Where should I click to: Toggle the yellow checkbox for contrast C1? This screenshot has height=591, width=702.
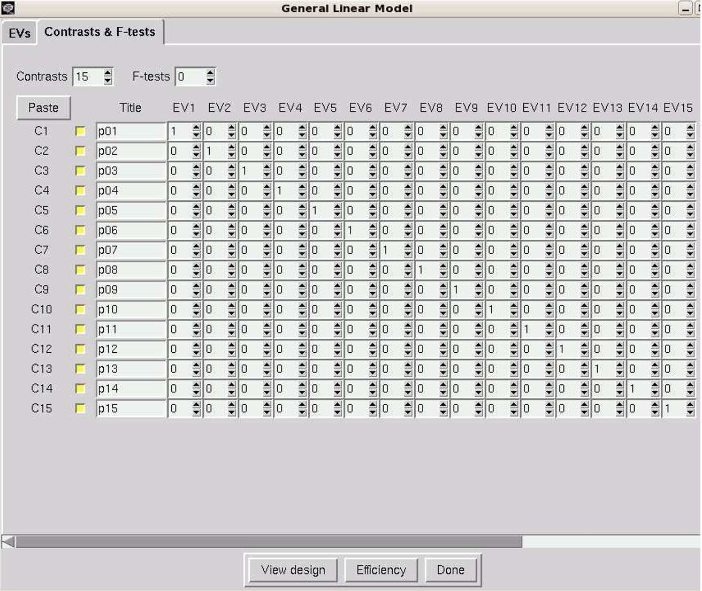pyautogui.click(x=80, y=131)
